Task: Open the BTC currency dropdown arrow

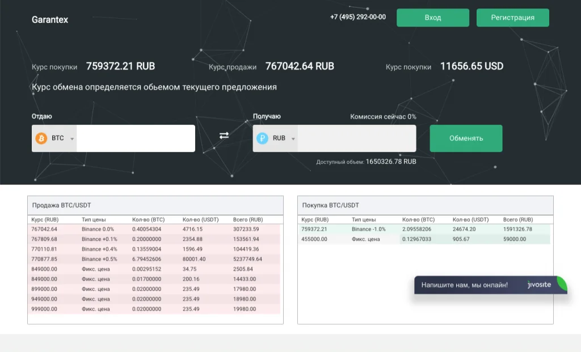Action: 72,139
